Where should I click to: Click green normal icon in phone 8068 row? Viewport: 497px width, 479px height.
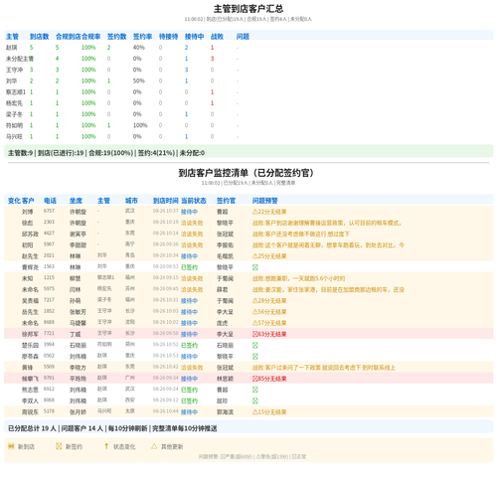tap(255, 400)
